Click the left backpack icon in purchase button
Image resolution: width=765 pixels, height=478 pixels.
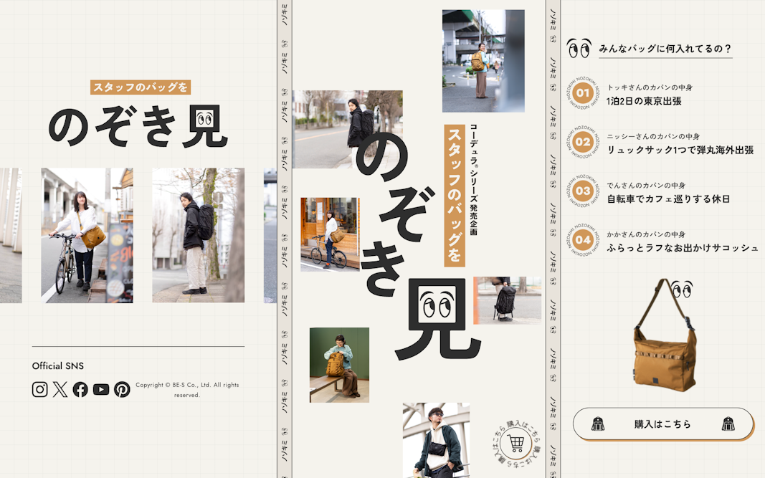click(x=598, y=424)
